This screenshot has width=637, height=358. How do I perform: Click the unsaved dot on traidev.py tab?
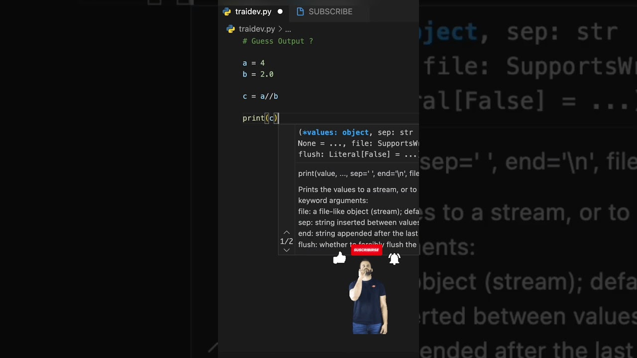point(280,11)
